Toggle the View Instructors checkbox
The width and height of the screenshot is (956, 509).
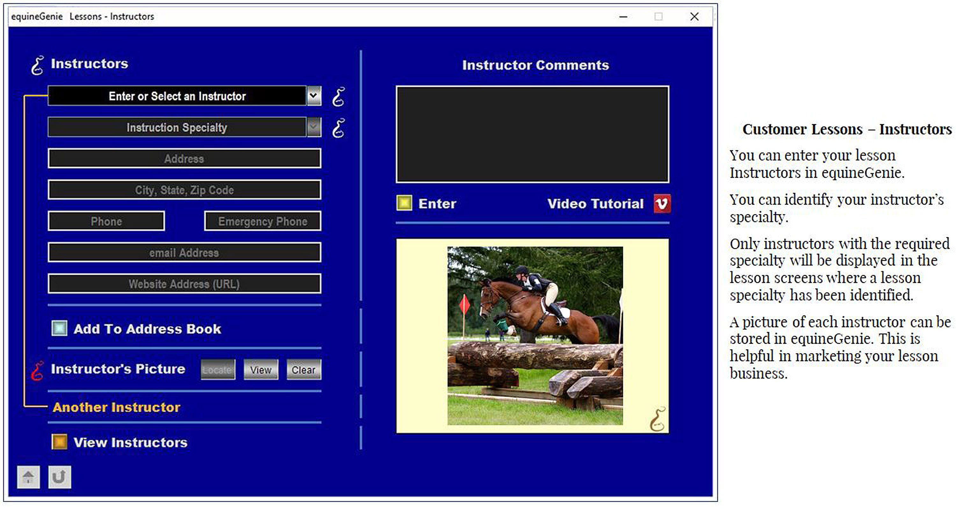[60, 442]
